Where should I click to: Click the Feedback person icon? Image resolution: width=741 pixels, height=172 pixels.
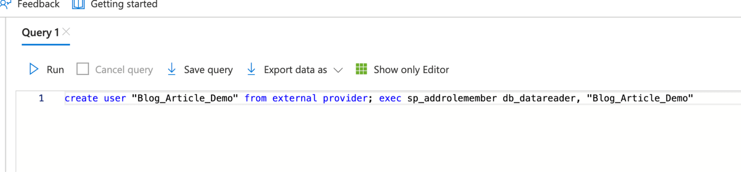coord(5,4)
